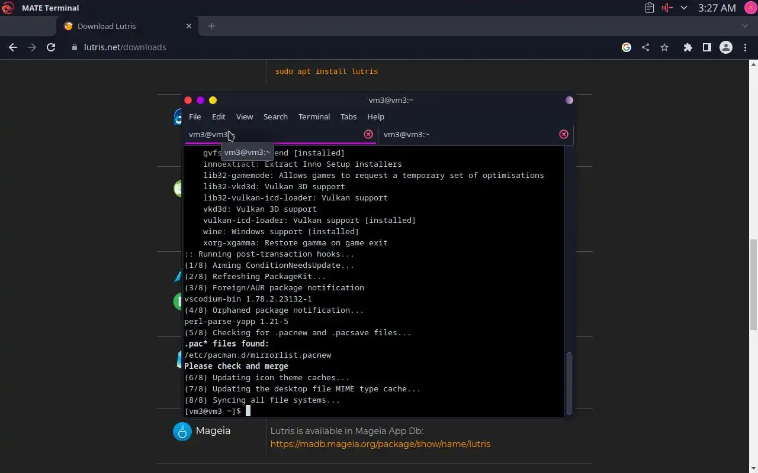Open the View menu in terminal
The height and width of the screenshot is (473, 758).
tap(244, 116)
